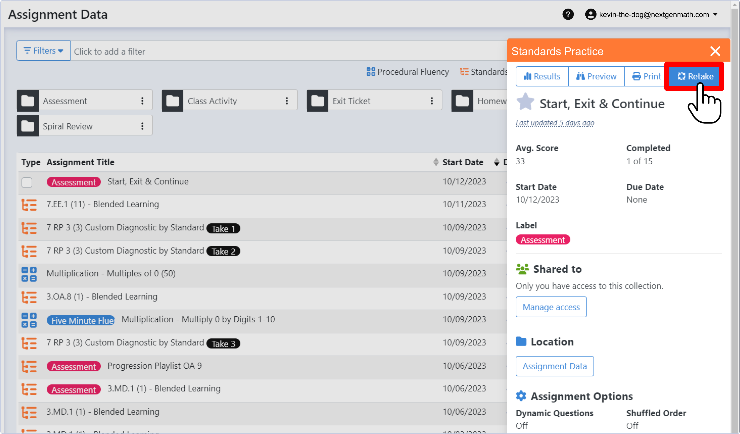This screenshot has height=434, width=740.
Task: Click the Retake button
Action: point(695,76)
